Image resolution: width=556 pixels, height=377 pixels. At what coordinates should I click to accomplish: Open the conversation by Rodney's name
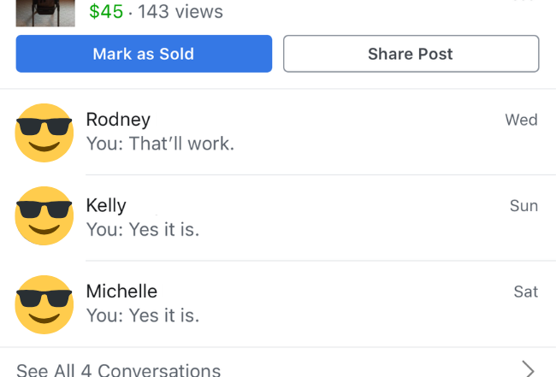(118, 120)
